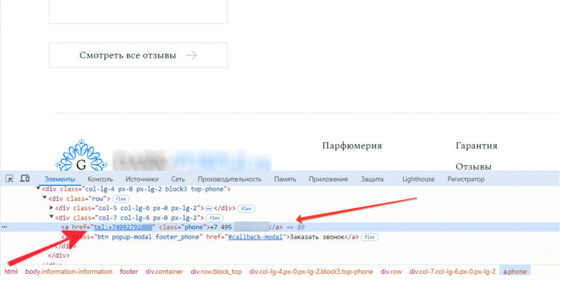The width and height of the screenshot is (587, 308).
Task: Switch to the Консоль tab
Action: (100, 179)
